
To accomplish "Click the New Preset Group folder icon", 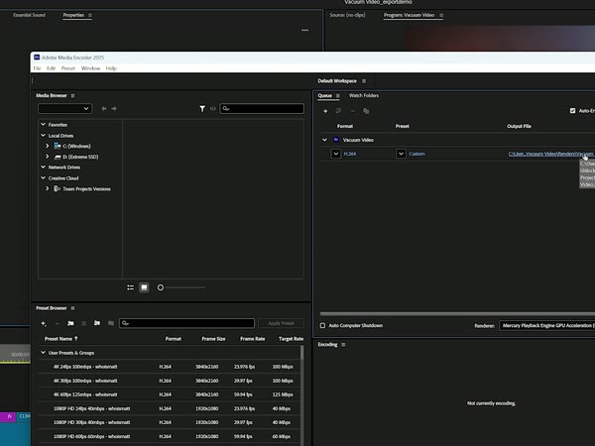I will point(70,323).
